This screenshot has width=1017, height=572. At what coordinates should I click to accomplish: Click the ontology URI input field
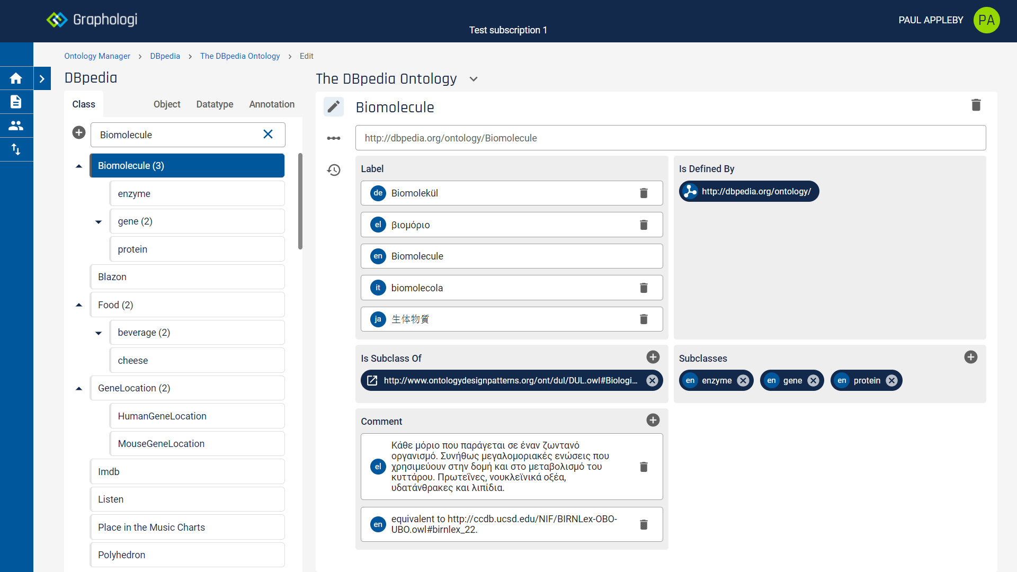670,138
